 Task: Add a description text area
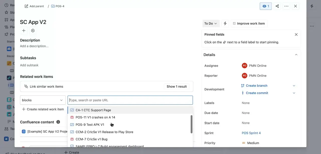click(34, 46)
